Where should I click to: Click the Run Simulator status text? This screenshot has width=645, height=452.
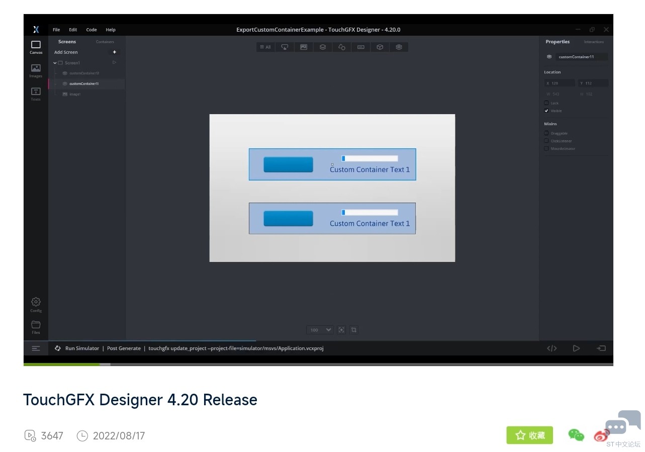point(82,348)
